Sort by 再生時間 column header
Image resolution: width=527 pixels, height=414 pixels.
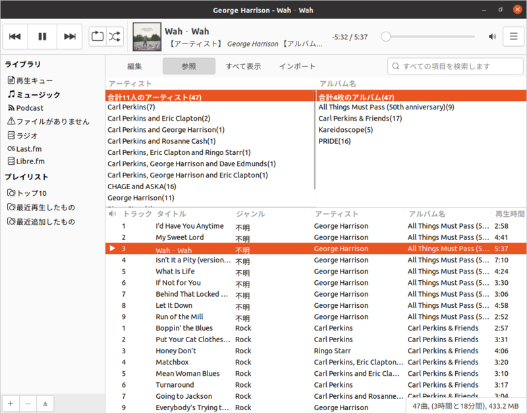509,214
